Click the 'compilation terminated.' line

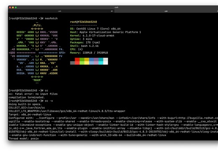pyautogui.click(x=27, y=97)
